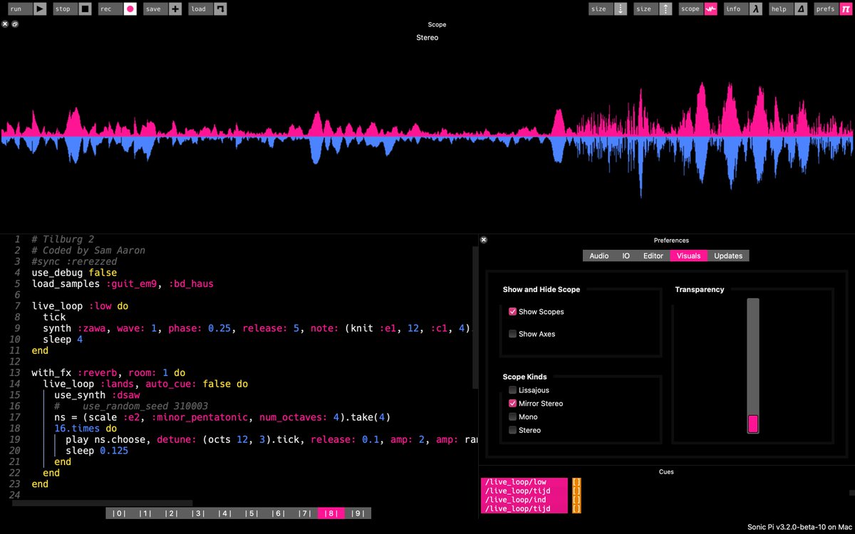This screenshot has height=534, width=855.
Task: Load a file with the Load button
Action: click(199, 9)
